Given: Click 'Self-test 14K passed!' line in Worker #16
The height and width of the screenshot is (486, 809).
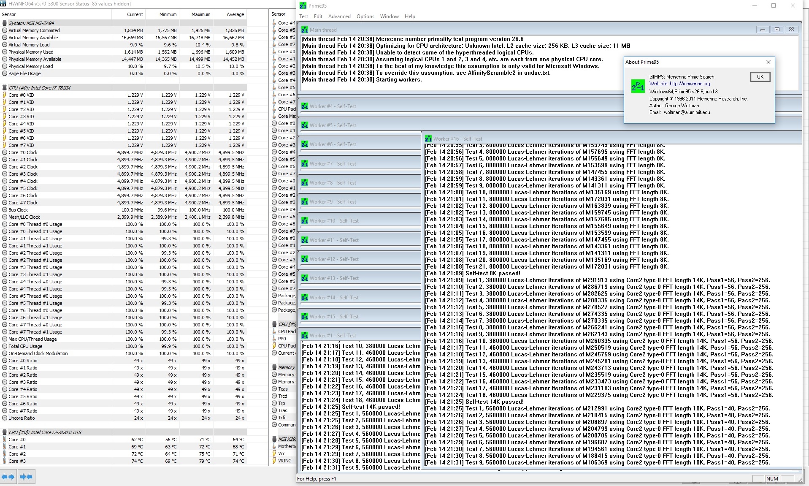Looking at the screenshot, I should tap(474, 402).
